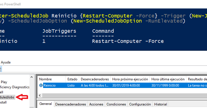The height and width of the screenshot is (108, 207).
Task: Click the Hora próxima ejecución column header
Action: click(x=130, y=79)
